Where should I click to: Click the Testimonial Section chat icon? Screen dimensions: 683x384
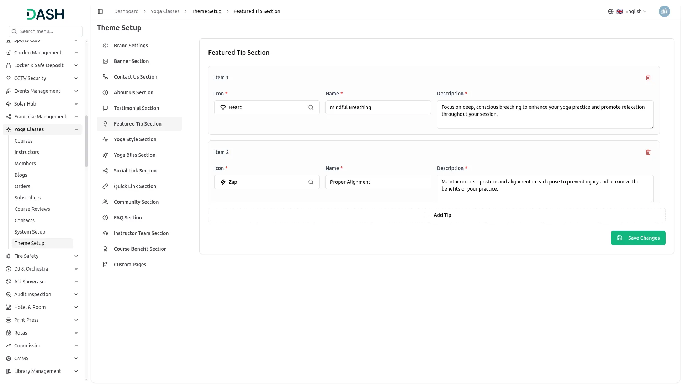(105, 108)
